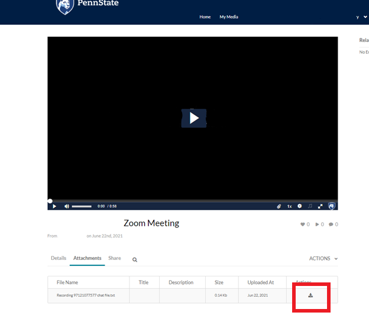
Task: Click the Size column header
Action: 219,282
